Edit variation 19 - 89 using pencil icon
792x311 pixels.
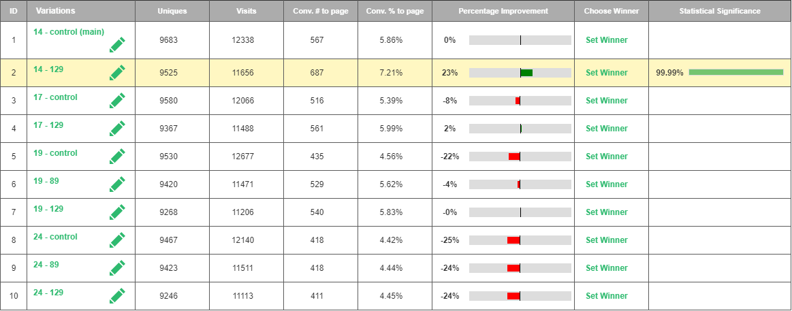tap(117, 184)
